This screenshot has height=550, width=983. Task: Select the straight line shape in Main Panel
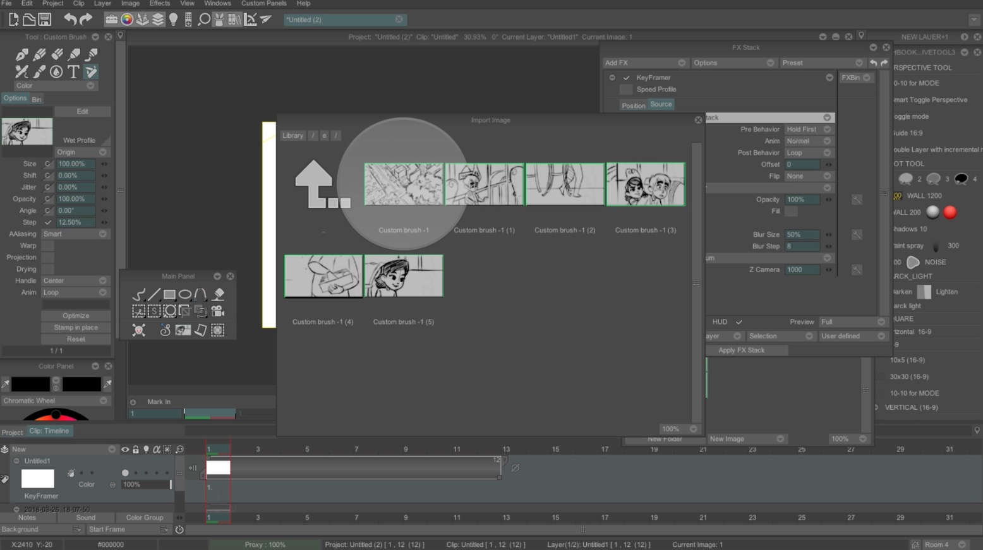[154, 294]
